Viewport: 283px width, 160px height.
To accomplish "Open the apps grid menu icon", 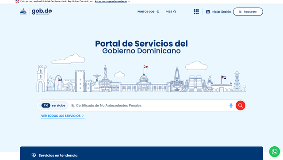I will pos(196,12).
